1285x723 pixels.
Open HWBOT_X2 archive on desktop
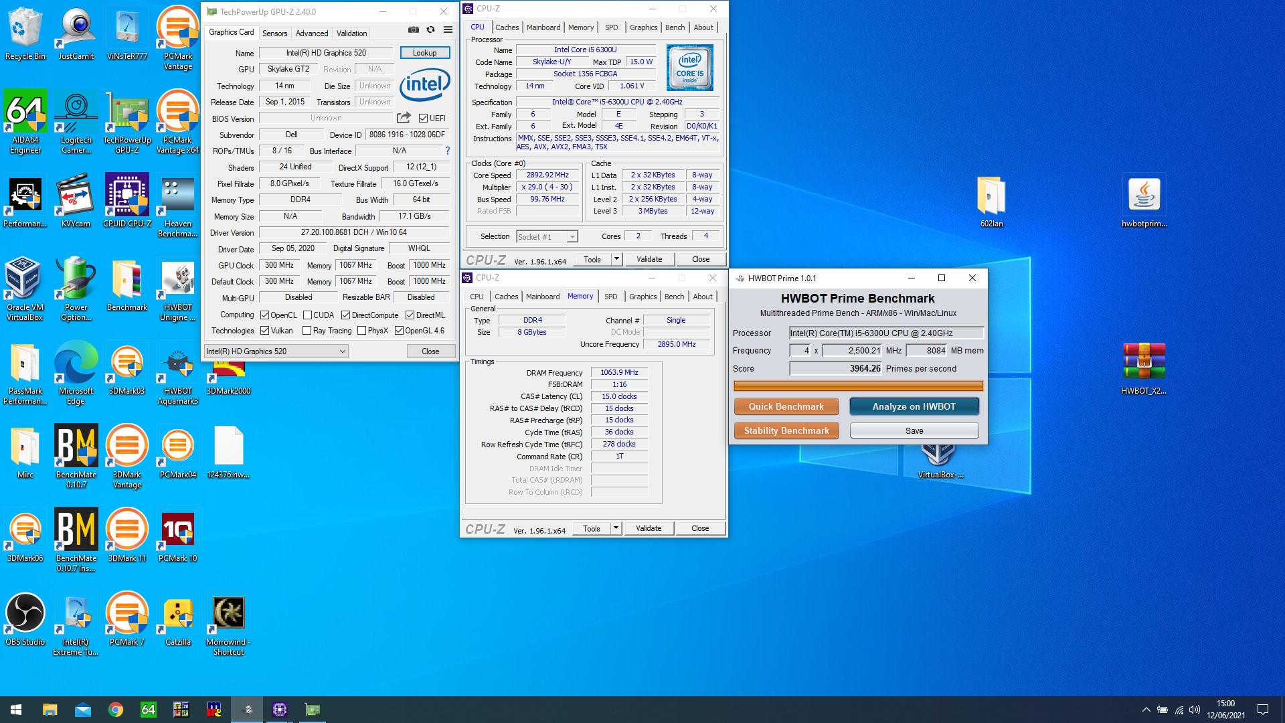1144,368
